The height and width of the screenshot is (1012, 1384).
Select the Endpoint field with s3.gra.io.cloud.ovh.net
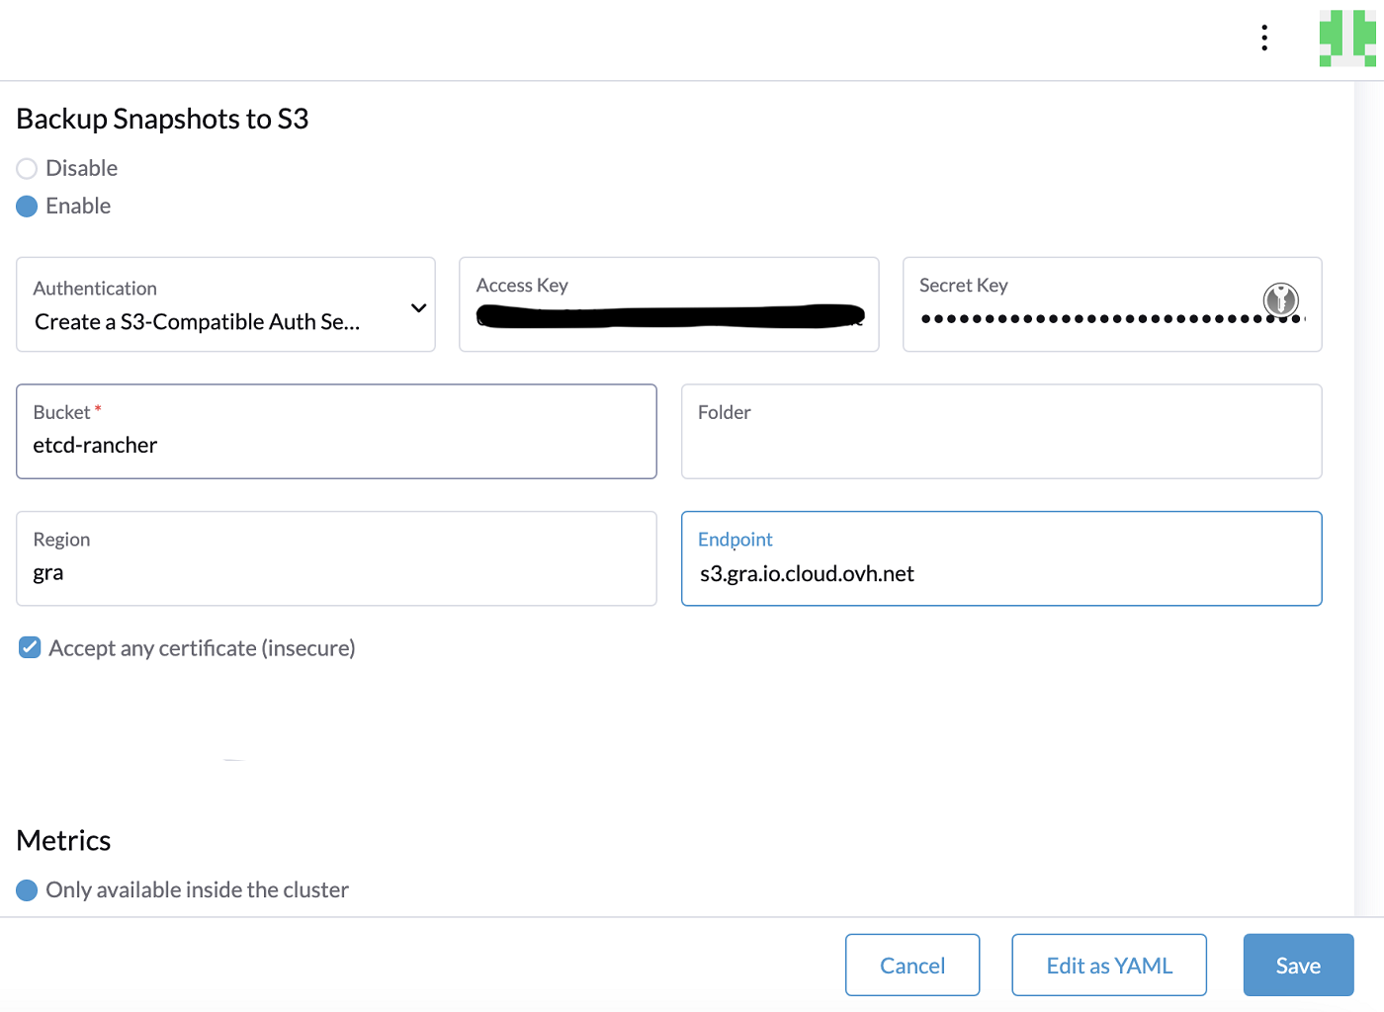[x=1000, y=573]
